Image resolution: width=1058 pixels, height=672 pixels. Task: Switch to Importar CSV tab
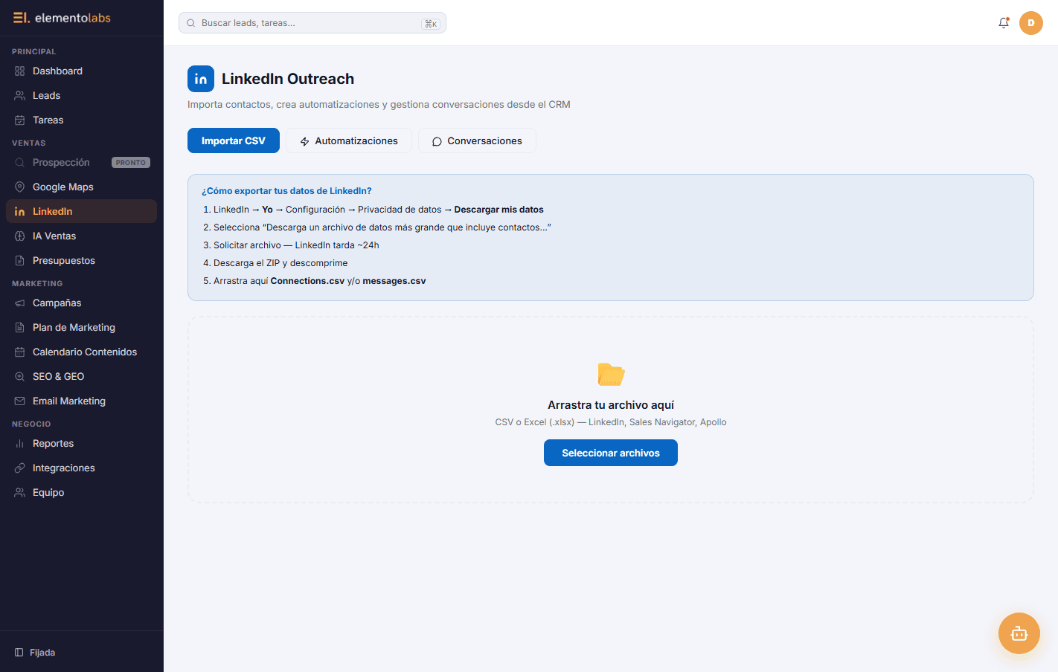click(x=234, y=140)
